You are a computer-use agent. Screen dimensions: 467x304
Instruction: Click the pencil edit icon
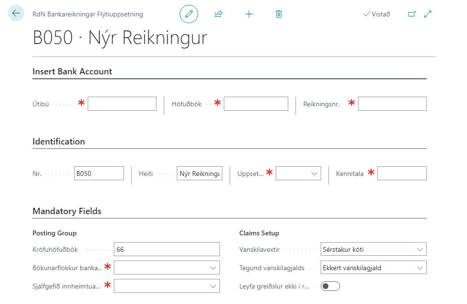click(189, 14)
